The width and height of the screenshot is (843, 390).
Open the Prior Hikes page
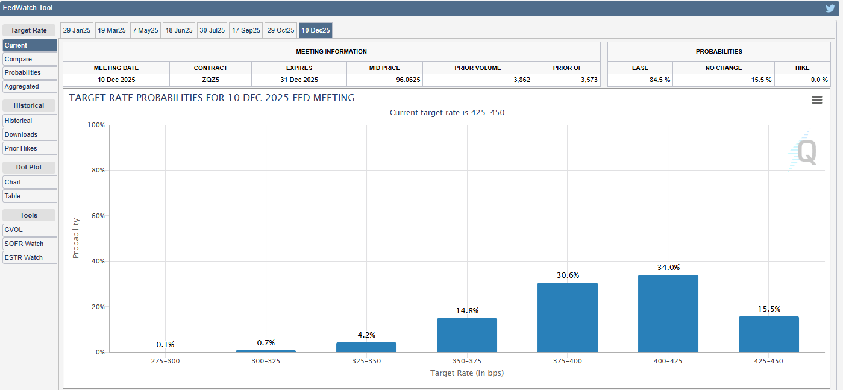29,148
